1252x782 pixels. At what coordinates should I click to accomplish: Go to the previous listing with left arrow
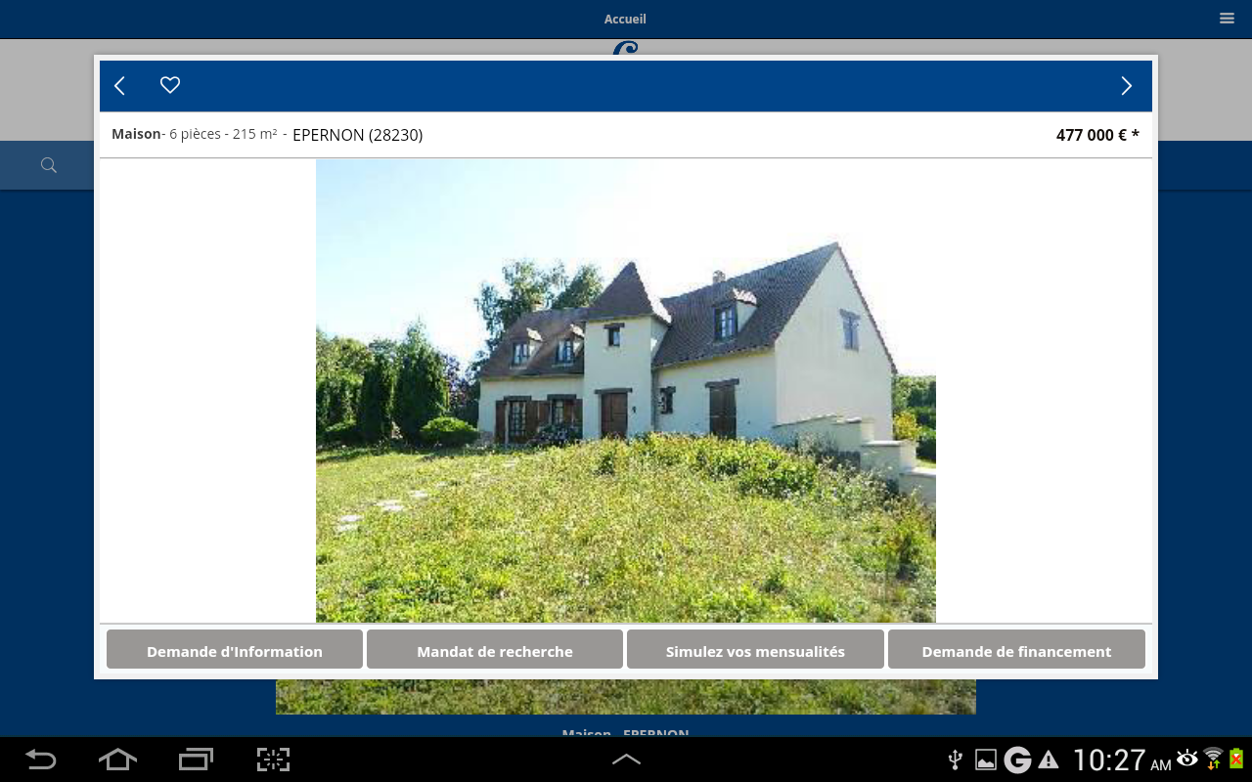[119, 86]
